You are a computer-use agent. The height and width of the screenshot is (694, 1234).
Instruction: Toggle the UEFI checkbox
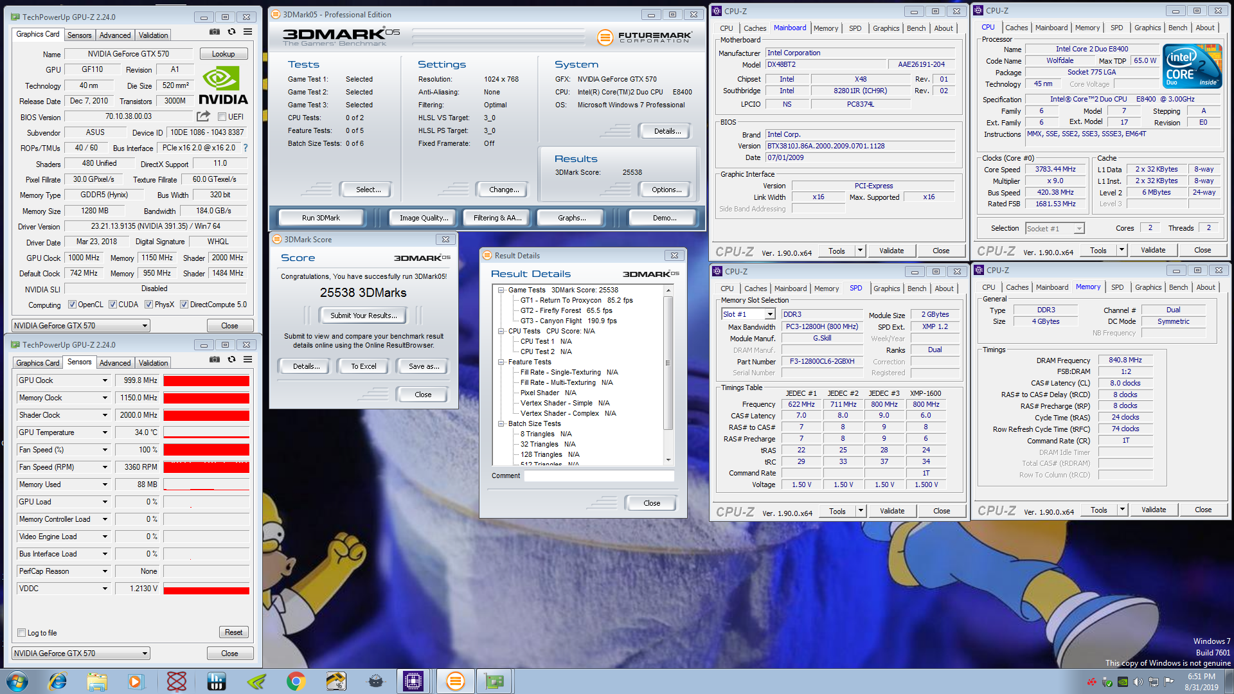click(x=222, y=116)
